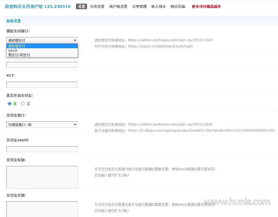This screenshot has width=278, height=217.
Task: Click the field above KEY label
Action: [x=42, y=65]
